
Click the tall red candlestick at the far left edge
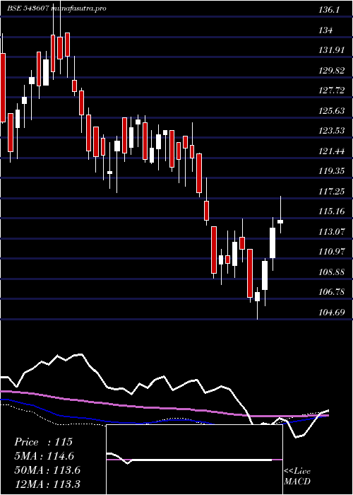[x=3, y=88]
